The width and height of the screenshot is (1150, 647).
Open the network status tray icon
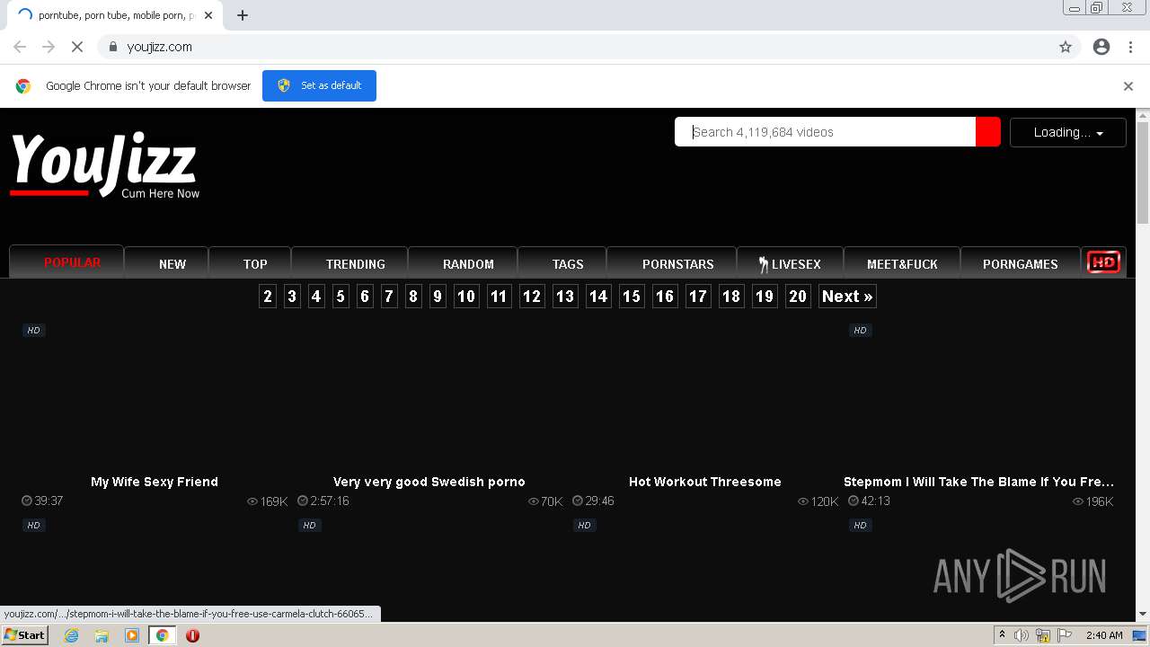click(x=1043, y=635)
